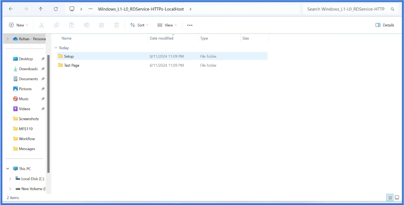Viewport: 404px width, 205px height.
Task: Sort by the Type column header
Action: pos(204,38)
